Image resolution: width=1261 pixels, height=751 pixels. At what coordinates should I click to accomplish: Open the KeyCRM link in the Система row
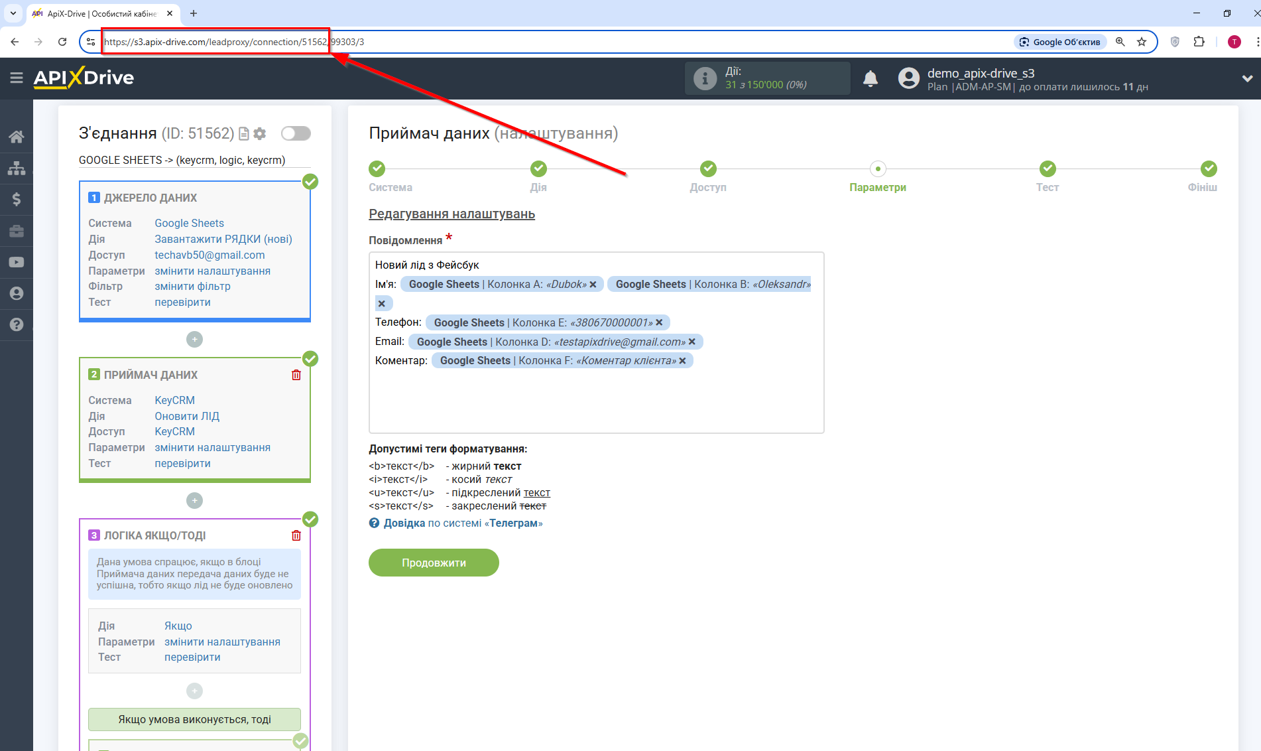click(174, 400)
